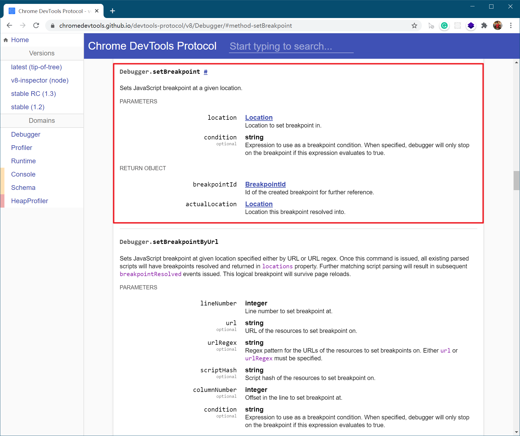The height and width of the screenshot is (436, 520).
Task: Click the scrollbar down arrow
Action: [x=516, y=432]
